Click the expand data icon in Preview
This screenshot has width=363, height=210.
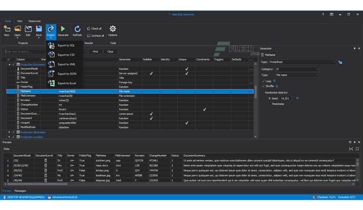pos(357,149)
